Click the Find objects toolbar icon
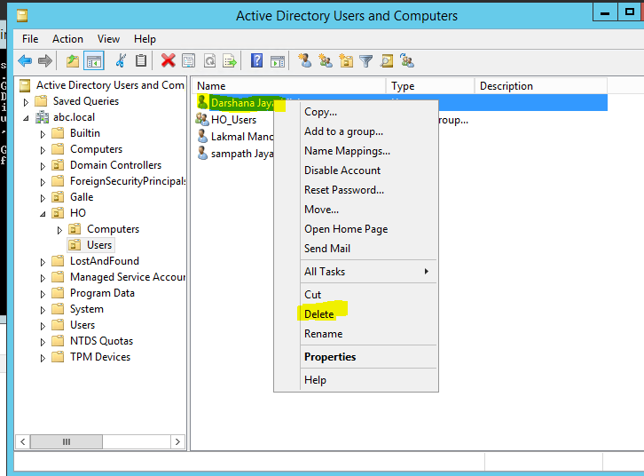Screen dimensions: 644x476 pos(387,61)
